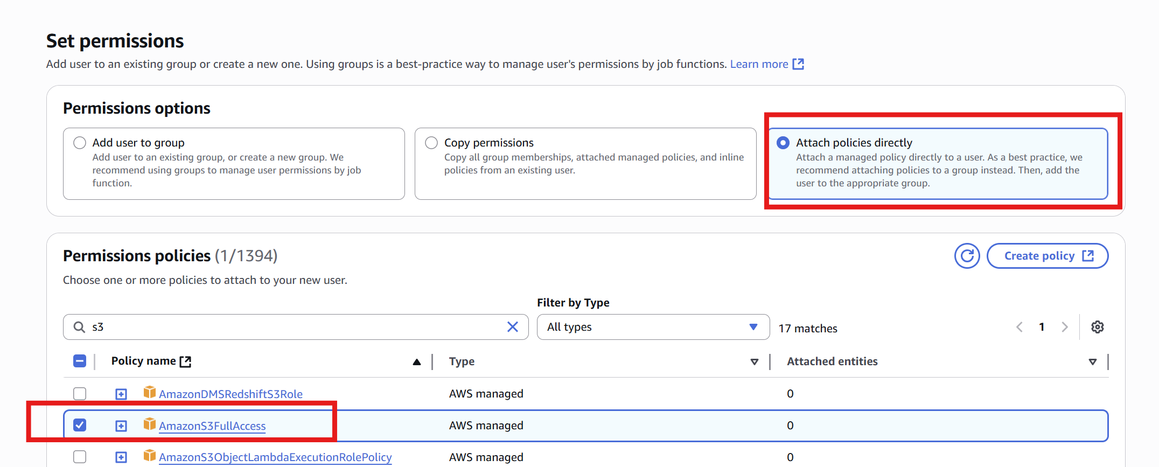Clear the s3 search text
The image size is (1159, 467).
coord(513,327)
